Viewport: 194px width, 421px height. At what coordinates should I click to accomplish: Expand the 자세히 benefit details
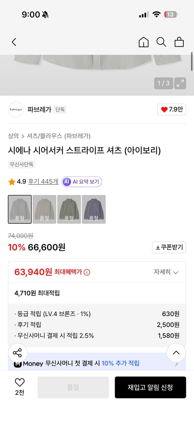[167, 272]
